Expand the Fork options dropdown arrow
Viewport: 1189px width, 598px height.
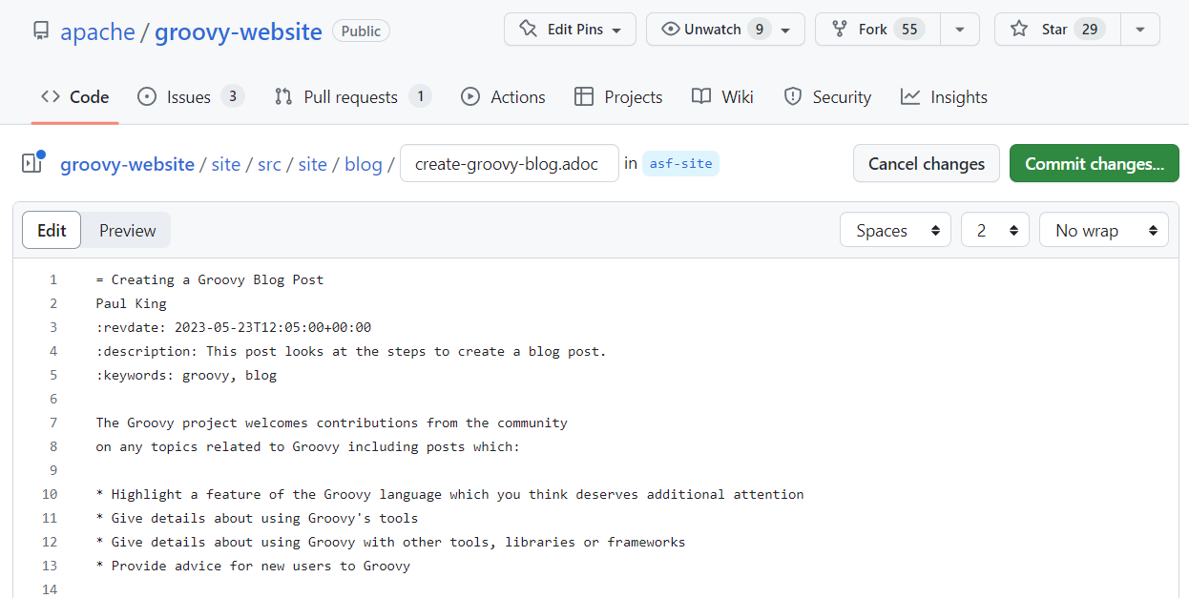point(959,30)
